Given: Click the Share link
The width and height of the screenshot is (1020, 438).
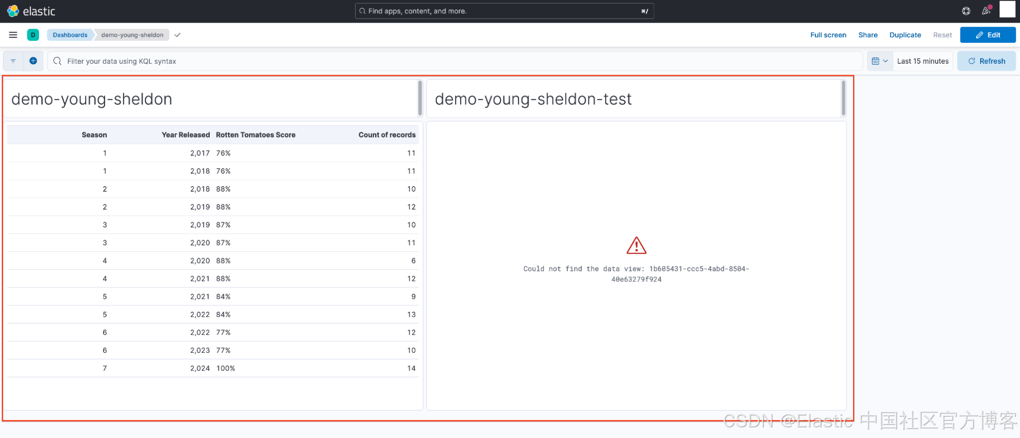Looking at the screenshot, I should coord(868,35).
